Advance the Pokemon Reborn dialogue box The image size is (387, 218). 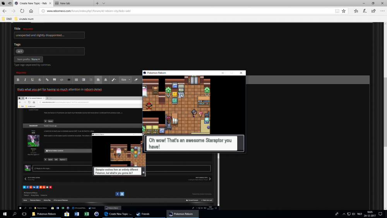[194, 143]
